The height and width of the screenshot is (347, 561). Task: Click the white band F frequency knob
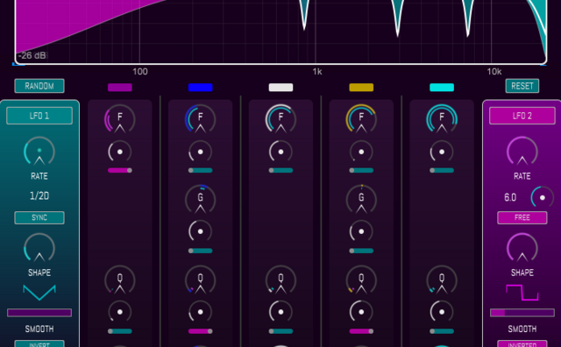280,119
